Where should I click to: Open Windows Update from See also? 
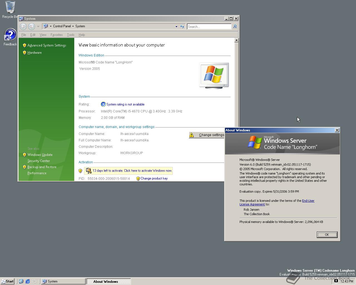tap(40, 155)
